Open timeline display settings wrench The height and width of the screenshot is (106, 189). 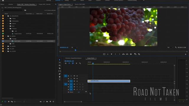click(x=80, y=63)
